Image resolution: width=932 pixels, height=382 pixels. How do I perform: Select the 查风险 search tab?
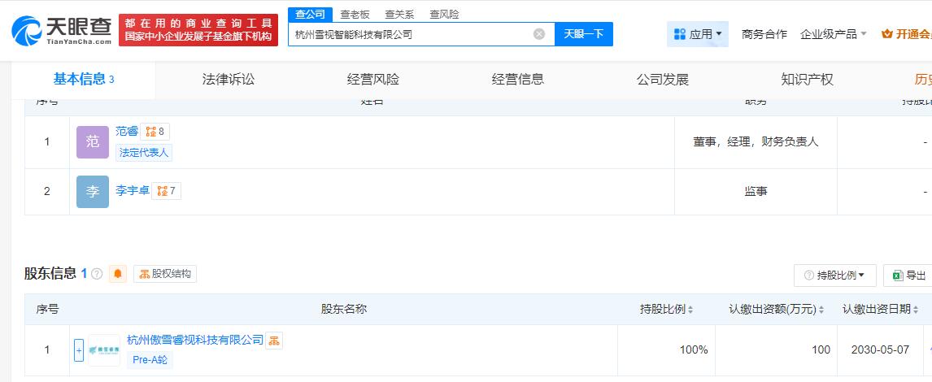tap(444, 15)
